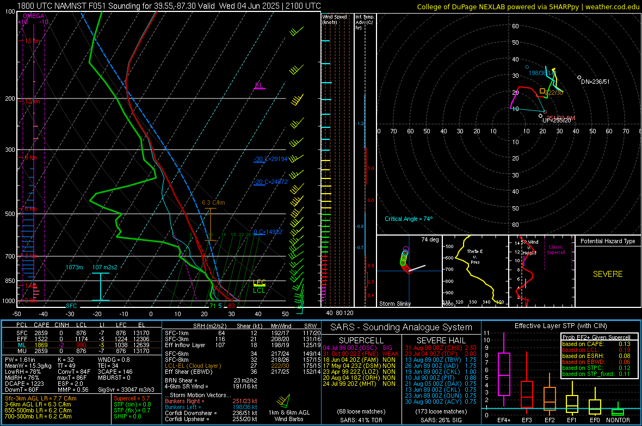
Task: Click the '1km & 6km AGL Wind Barbs' caption
Action: [289, 416]
